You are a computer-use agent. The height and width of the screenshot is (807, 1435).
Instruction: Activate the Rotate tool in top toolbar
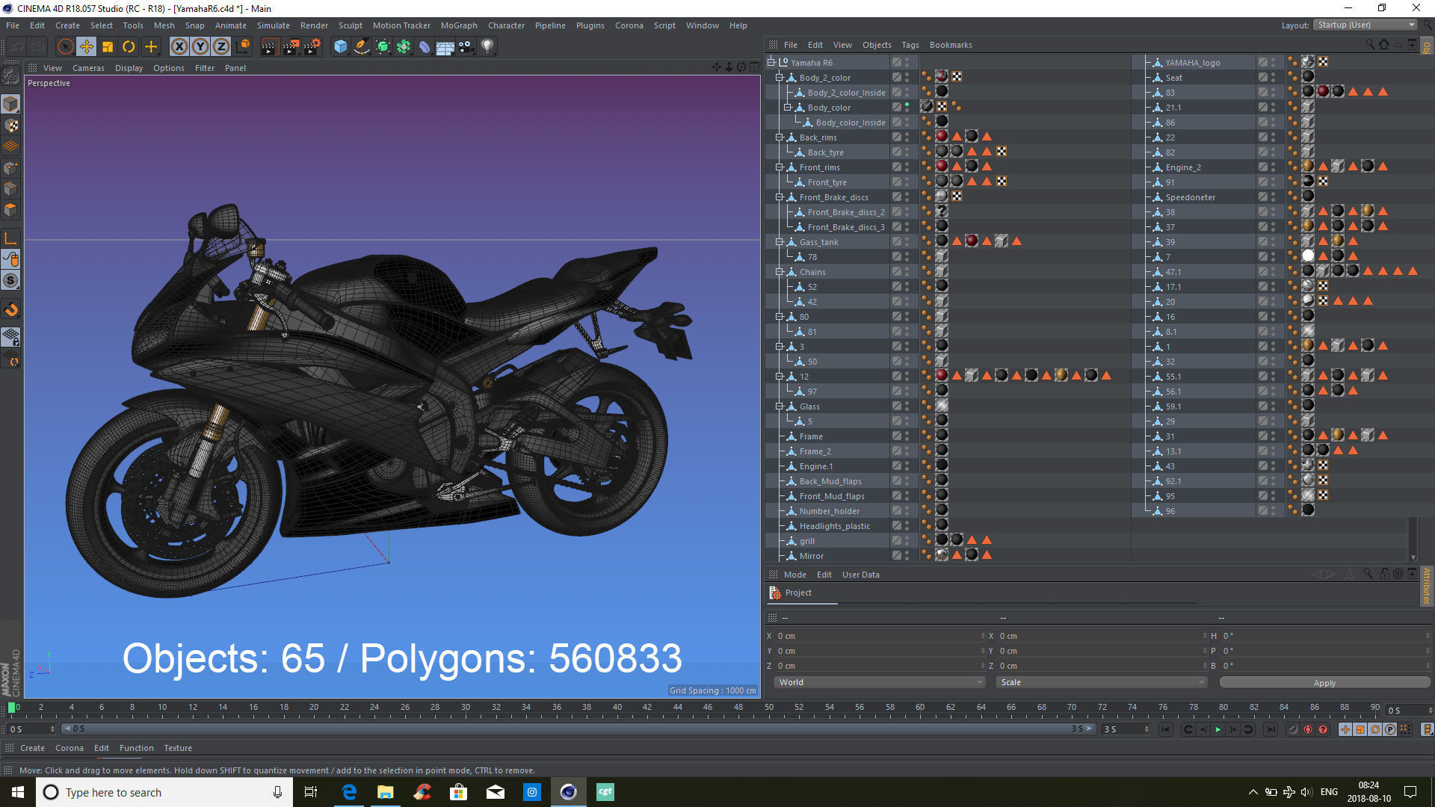tap(129, 46)
